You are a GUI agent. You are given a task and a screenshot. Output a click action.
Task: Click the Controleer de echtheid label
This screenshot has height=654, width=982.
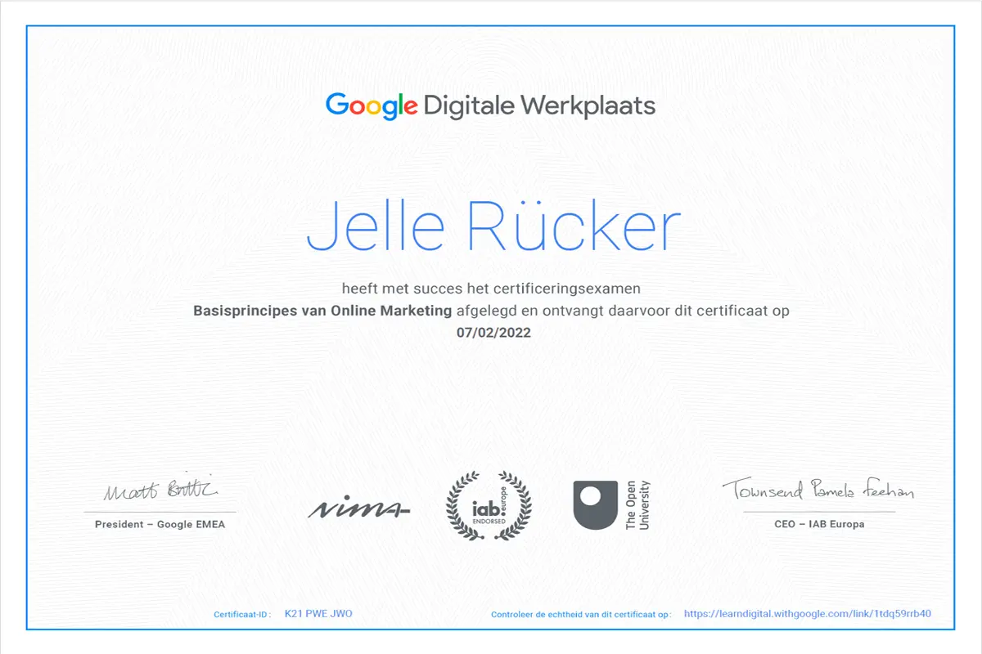(x=581, y=615)
